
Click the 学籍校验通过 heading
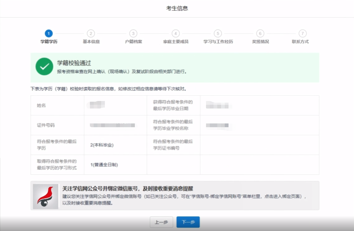tap(74, 63)
